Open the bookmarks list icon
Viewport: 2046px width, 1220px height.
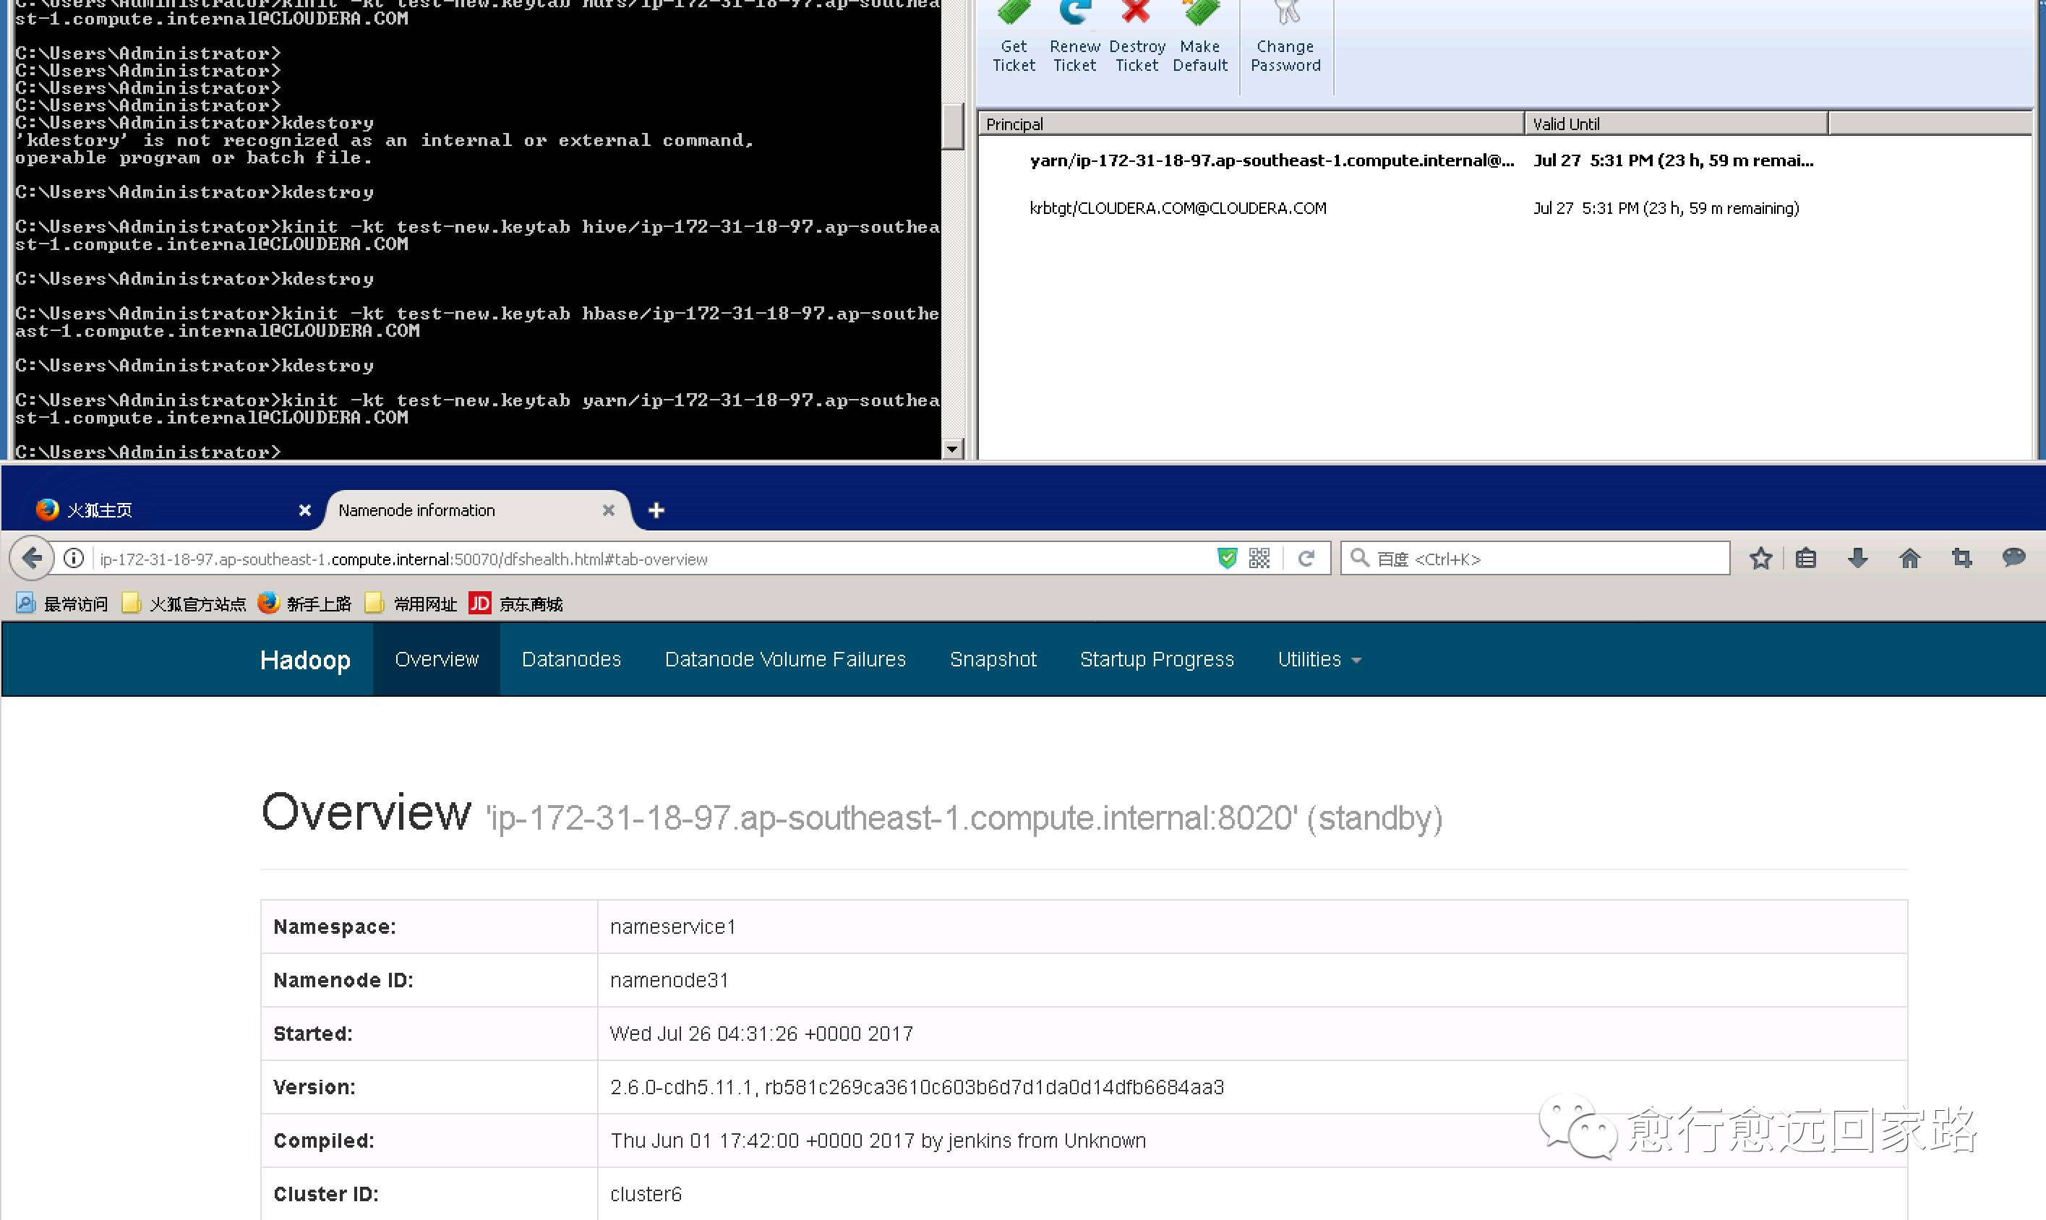coord(1806,558)
